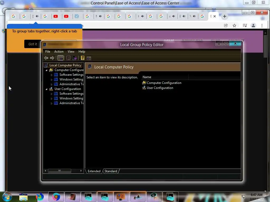The width and height of the screenshot is (270, 202).
Task: Click the Back arrow in Policy Editor toolbar
Action: click(x=46, y=58)
